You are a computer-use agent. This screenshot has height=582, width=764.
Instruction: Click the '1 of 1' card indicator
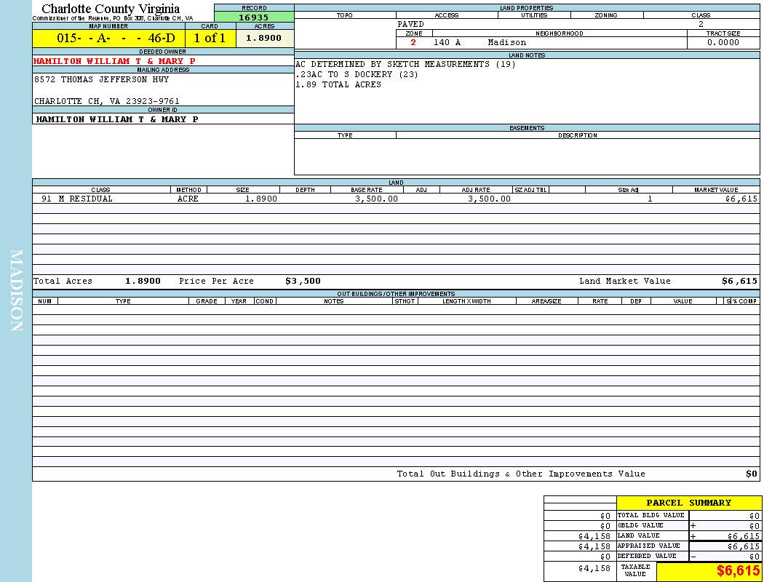[x=210, y=39]
